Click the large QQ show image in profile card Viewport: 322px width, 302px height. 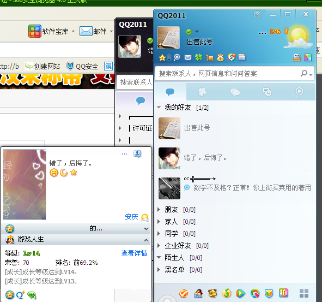[x=25, y=185]
